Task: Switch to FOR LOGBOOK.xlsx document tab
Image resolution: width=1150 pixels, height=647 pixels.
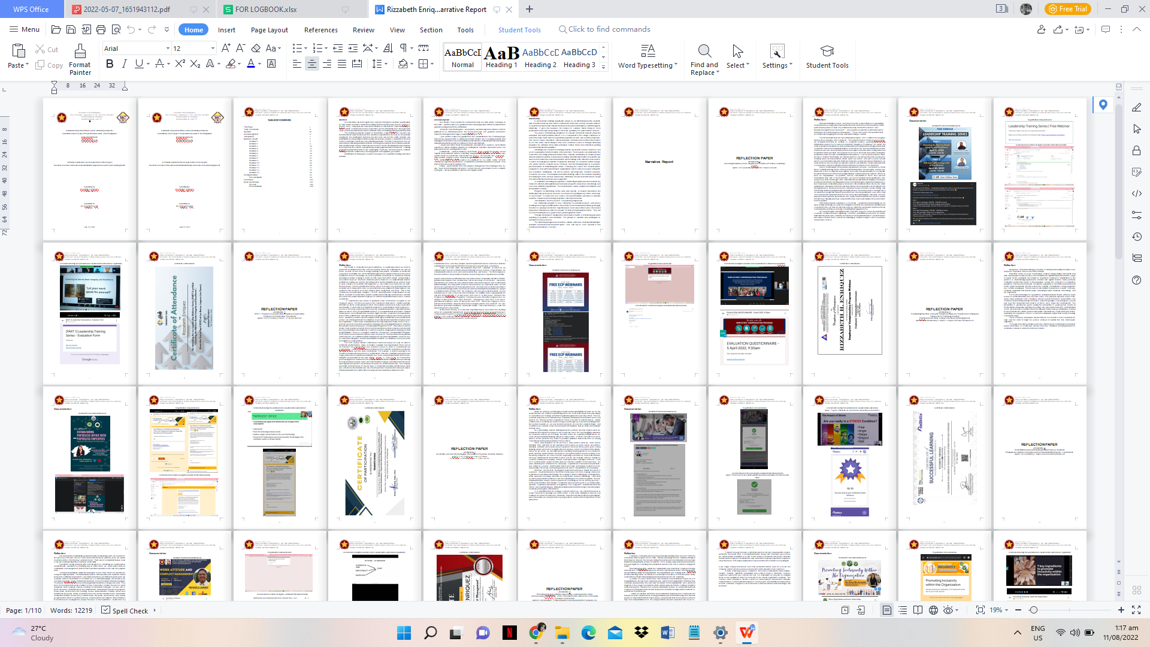Action: coord(265,9)
